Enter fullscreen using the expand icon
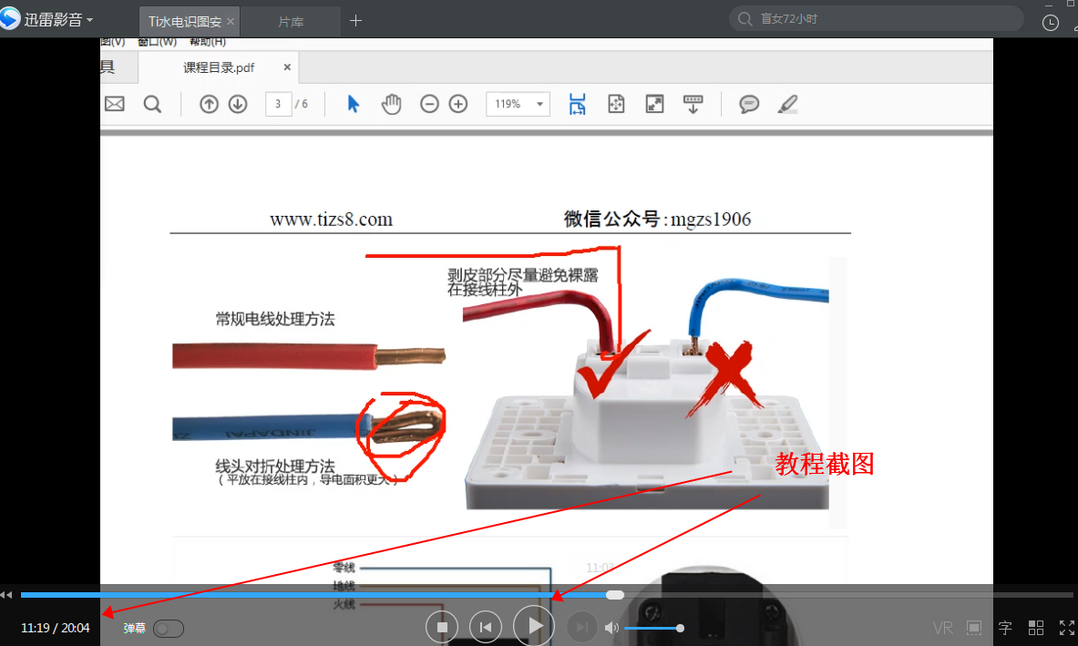Image resolution: width=1078 pixels, height=646 pixels. (1067, 628)
